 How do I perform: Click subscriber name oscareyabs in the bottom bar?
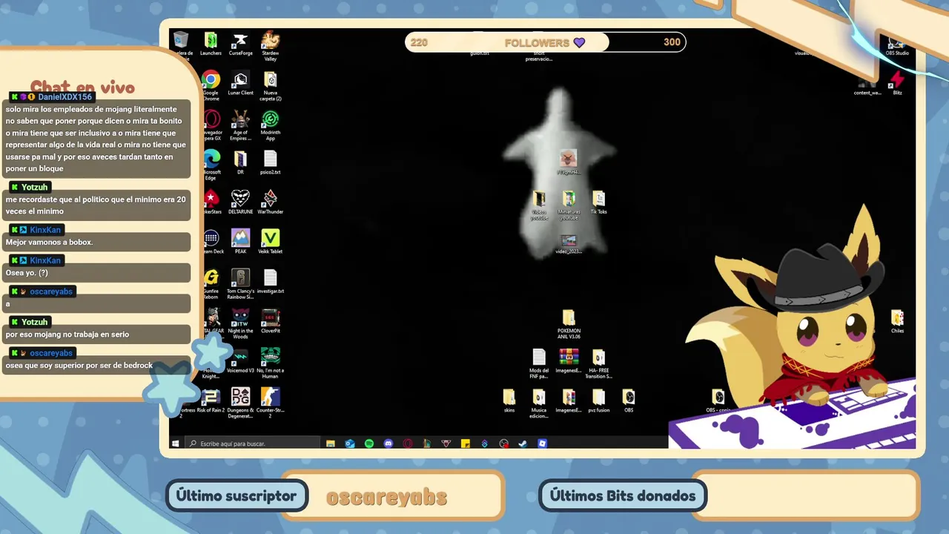386,498
